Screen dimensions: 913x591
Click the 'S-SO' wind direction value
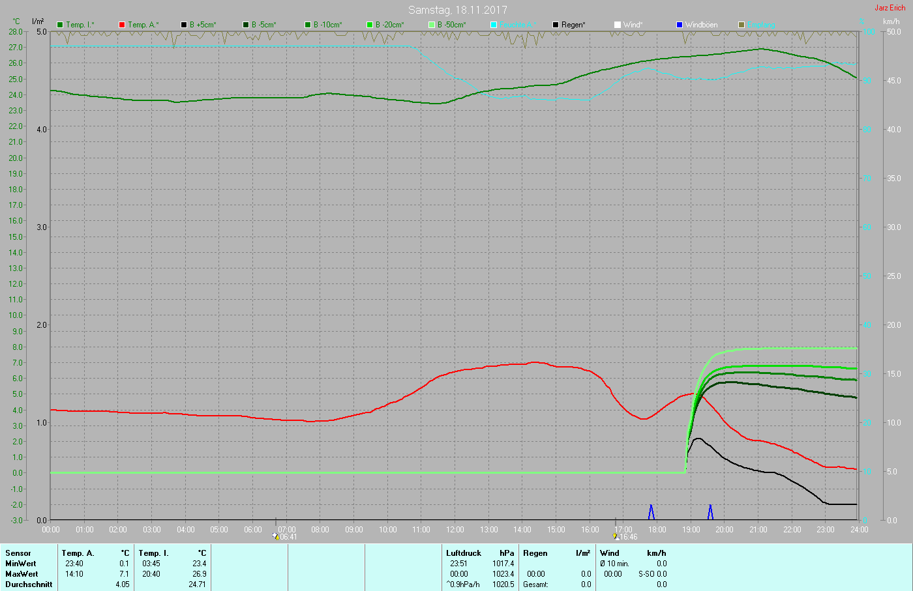tap(646, 574)
